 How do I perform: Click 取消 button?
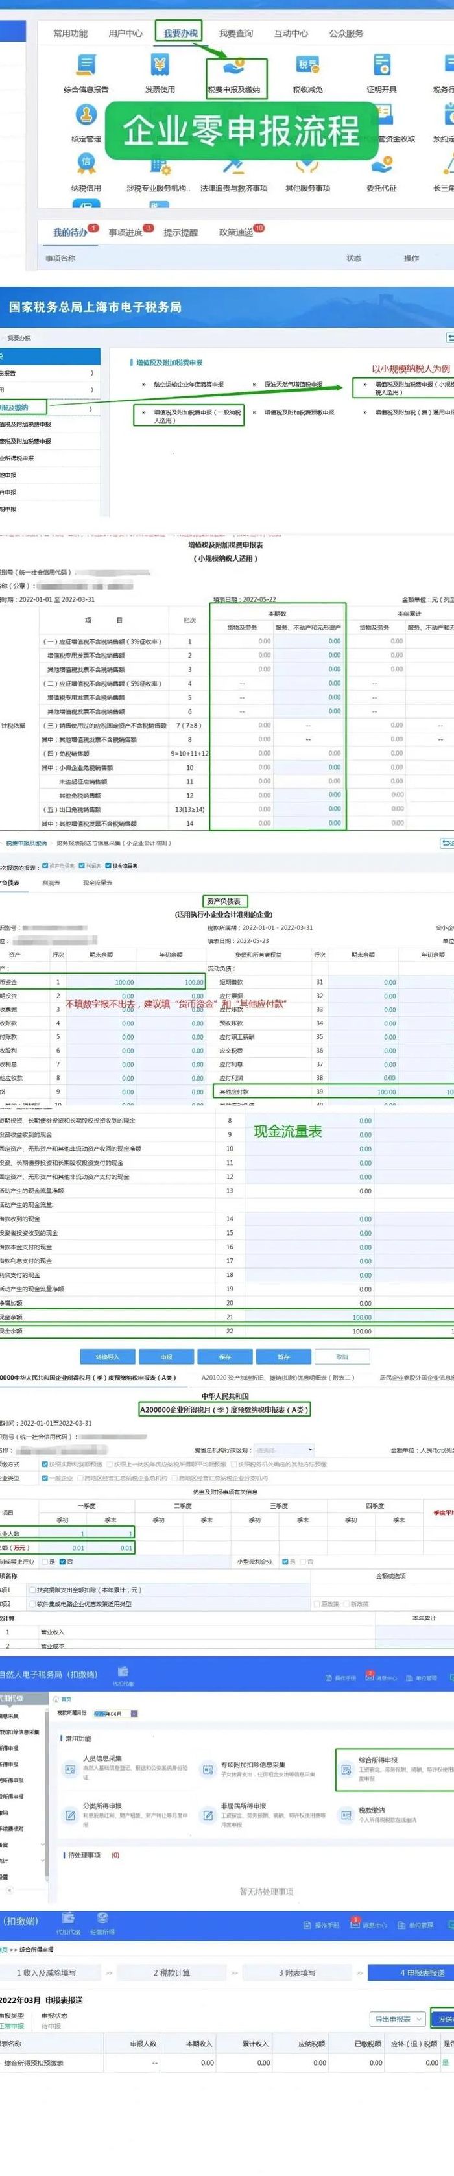point(342,1357)
